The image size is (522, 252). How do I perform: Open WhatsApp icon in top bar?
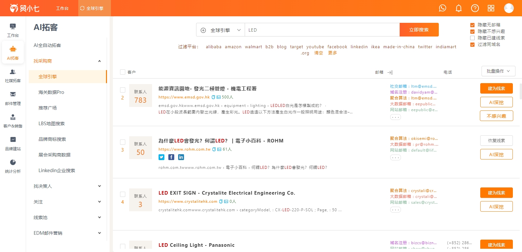(x=442, y=8)
